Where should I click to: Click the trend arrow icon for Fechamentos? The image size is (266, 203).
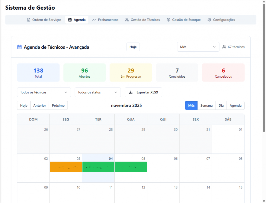pyautogui.click(x=94, y=20)
